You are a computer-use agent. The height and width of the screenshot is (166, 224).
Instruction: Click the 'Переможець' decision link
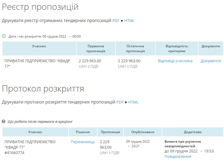coord(83,142)
